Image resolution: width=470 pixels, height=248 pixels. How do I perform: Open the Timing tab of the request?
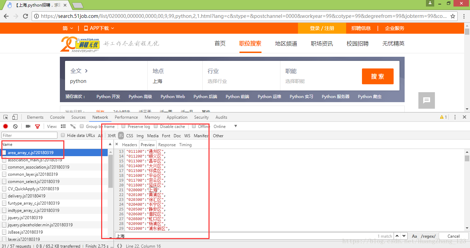pyautogui.click(x=185, y=145)
